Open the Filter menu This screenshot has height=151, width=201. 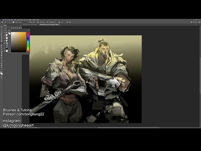coord(22,20)
